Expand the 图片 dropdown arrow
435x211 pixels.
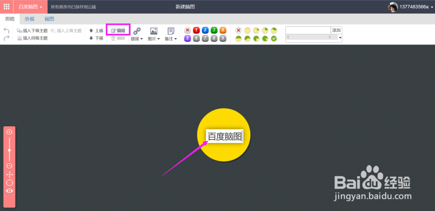tap(159, 39)
